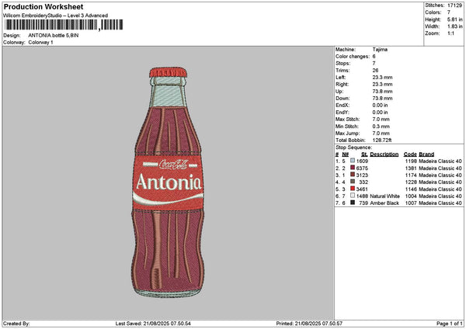Click 'Amber Black' description text
This screenshot has width=466, height=329.
point(384,203)
